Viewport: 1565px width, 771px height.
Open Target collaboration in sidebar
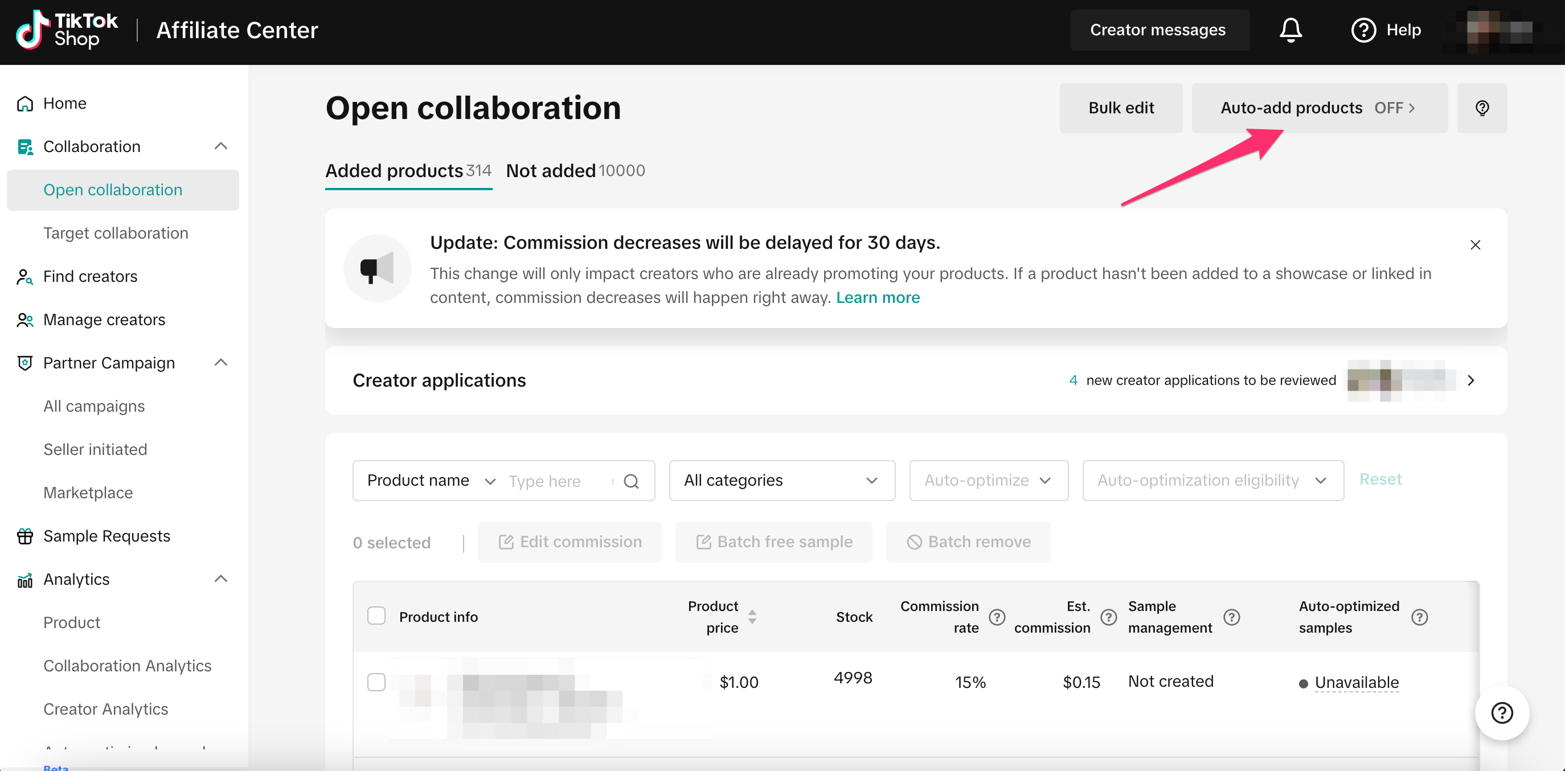click(x=116, y=233)
